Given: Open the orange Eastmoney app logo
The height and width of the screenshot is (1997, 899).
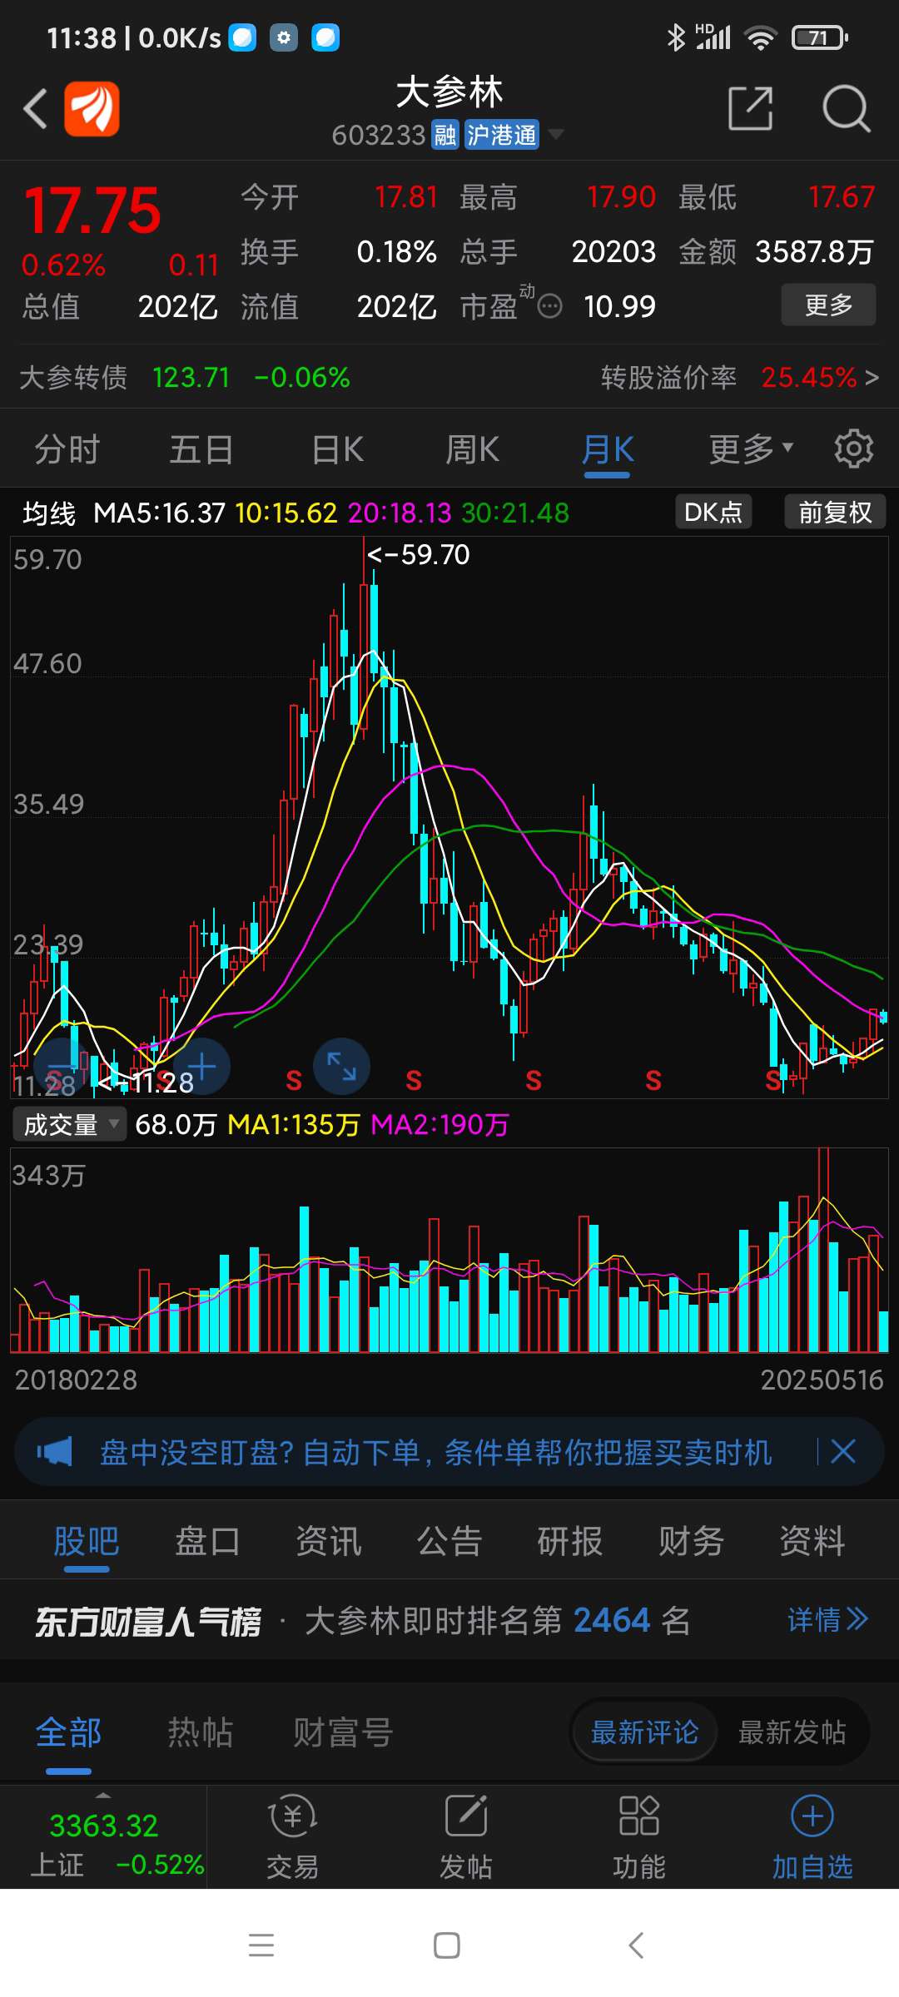Looking at the screenshot, I should [92, 108].
